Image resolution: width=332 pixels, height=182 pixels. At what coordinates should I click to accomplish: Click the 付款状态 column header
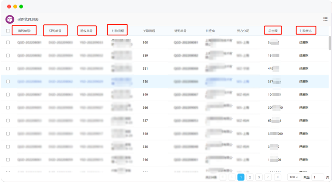(305, 31)
